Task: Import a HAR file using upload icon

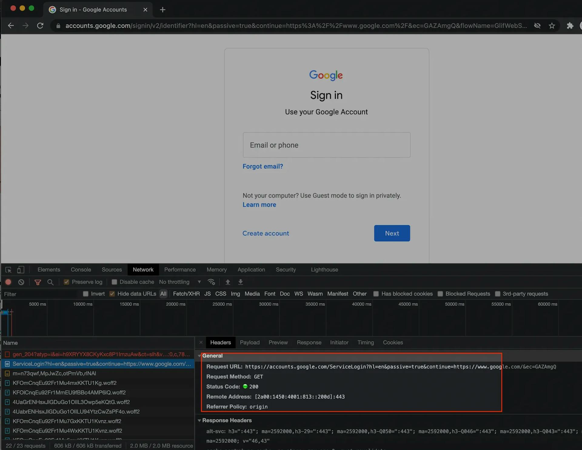Action: (228, 282)
